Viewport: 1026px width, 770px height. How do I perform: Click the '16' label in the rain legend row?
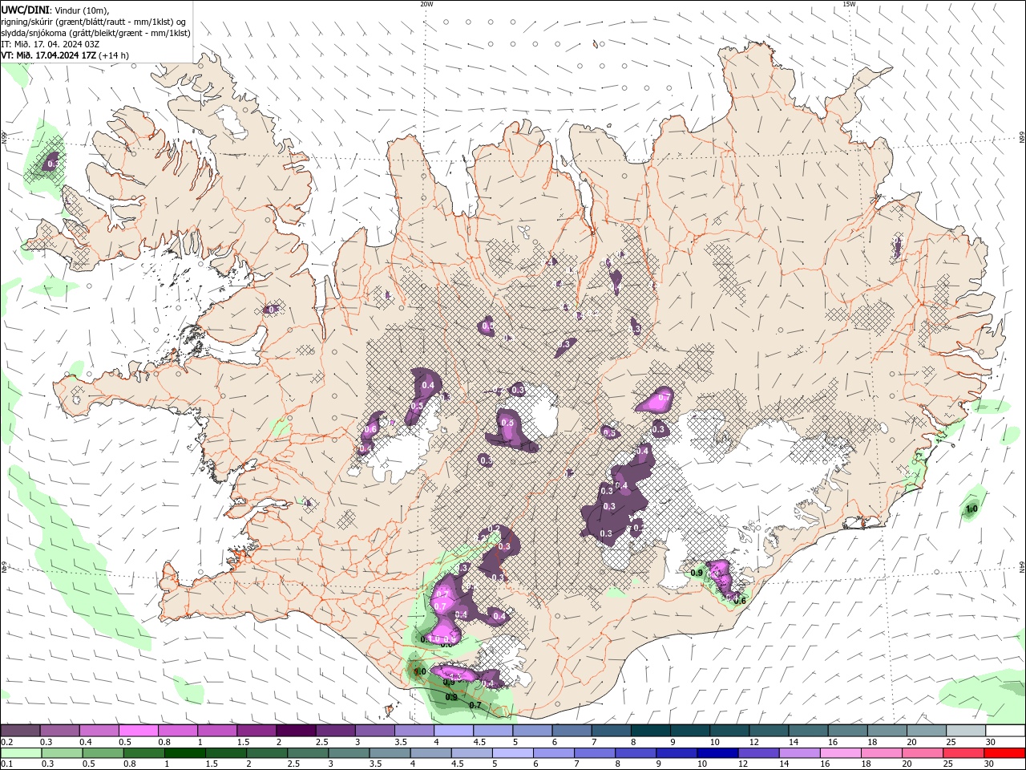click(x=825, y=764)
